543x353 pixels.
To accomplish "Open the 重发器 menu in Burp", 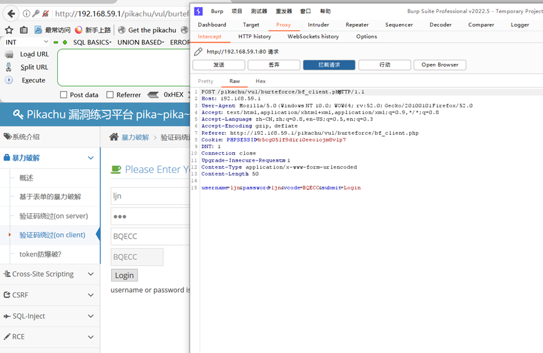I will point(284,11).
